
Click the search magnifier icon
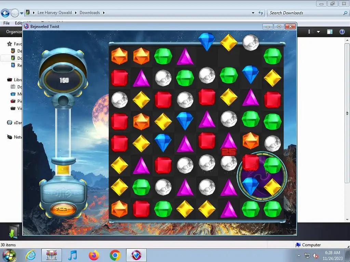click(345, 13)
